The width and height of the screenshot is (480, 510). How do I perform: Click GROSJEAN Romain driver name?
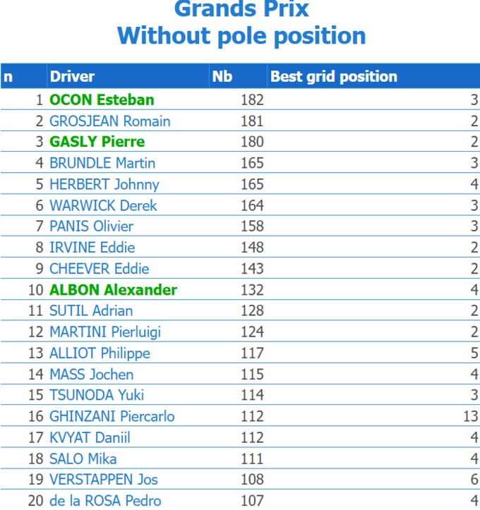click(109, 121)
